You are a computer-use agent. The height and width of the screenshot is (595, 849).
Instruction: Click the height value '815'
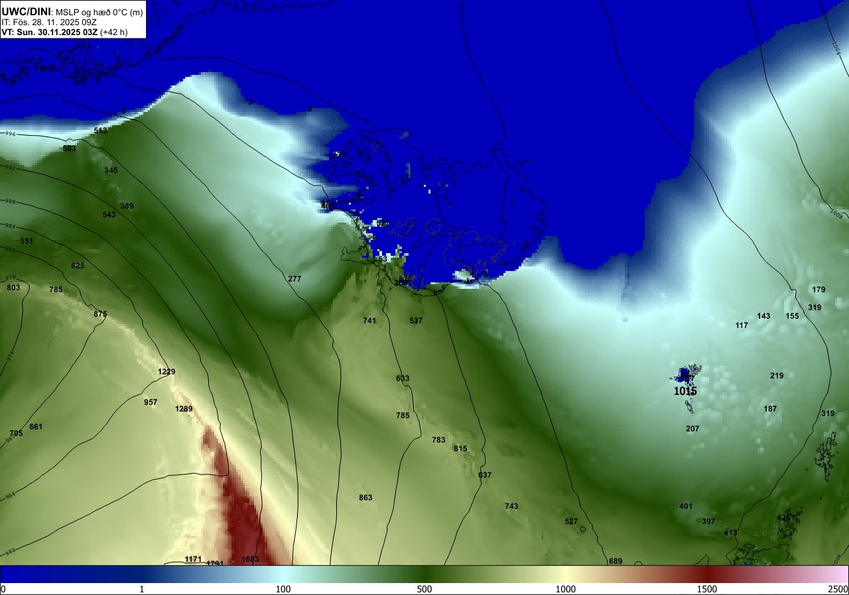click(x=460, y=449)
